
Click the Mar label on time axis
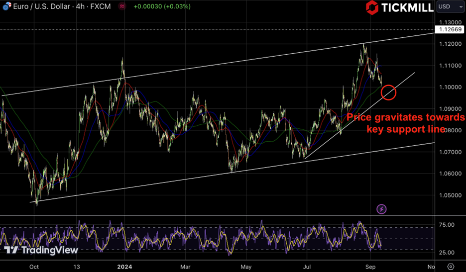185,267
